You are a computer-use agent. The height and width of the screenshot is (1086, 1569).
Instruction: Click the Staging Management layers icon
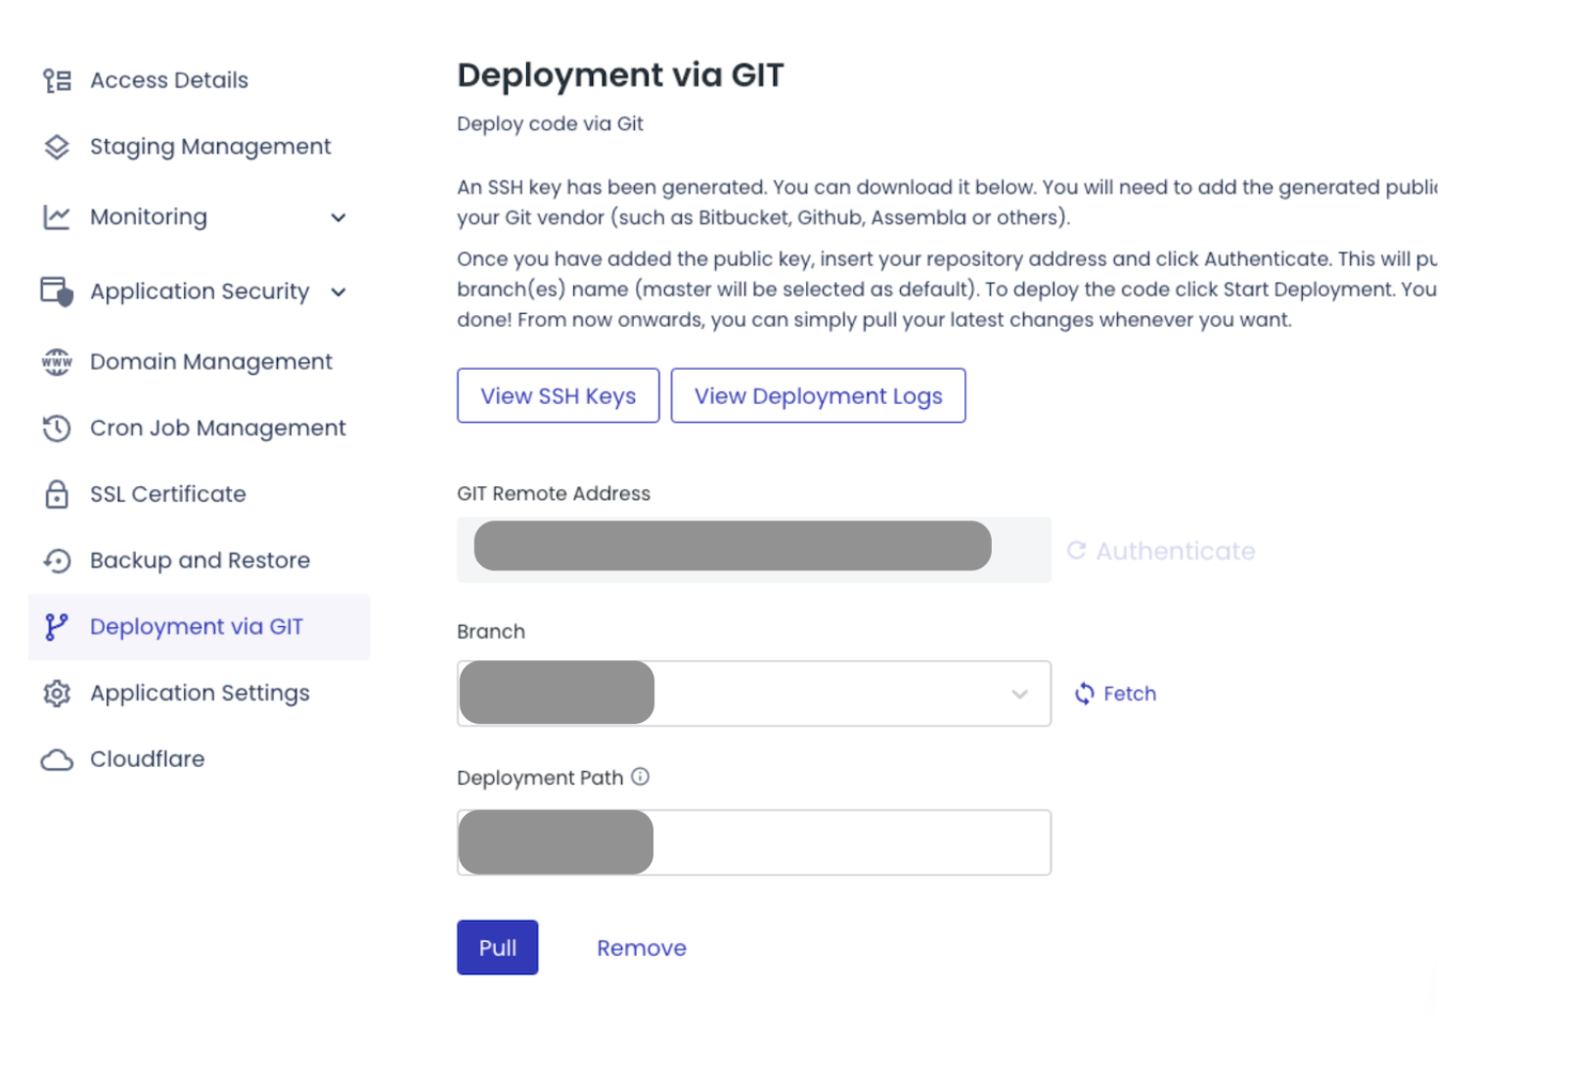(x=57, y=147)
